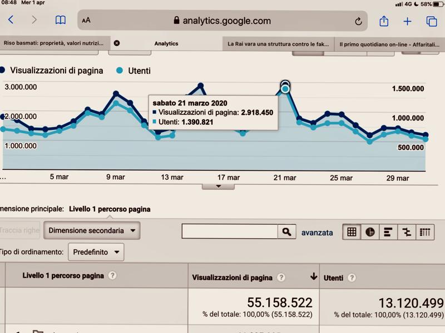Switch to the La Rai vara tab
The height and width of the screenshot is (333, 445).
point(278,43)
